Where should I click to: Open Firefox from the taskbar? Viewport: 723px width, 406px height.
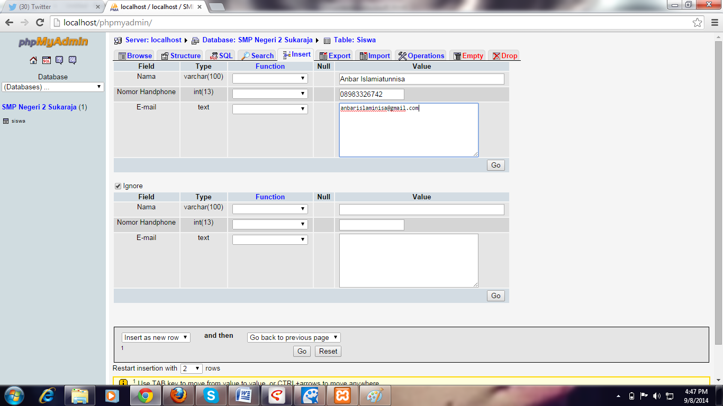point(178,395)
